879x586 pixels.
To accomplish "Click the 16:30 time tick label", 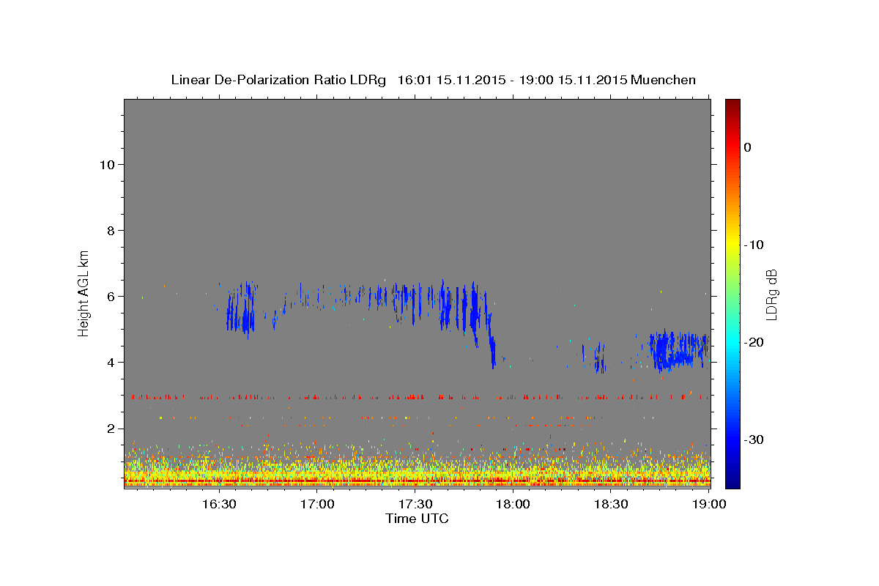I will (219, 505).
